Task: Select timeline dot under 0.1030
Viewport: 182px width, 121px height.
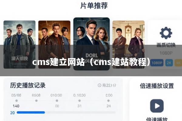Action: pos(79,101)
